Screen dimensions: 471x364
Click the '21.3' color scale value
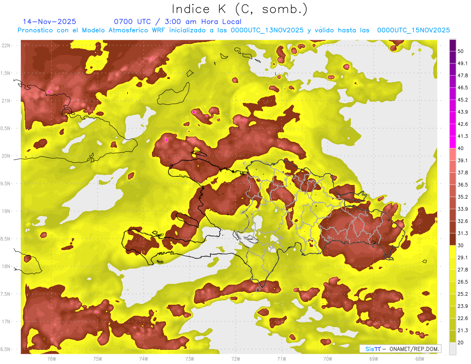point(463,331)
